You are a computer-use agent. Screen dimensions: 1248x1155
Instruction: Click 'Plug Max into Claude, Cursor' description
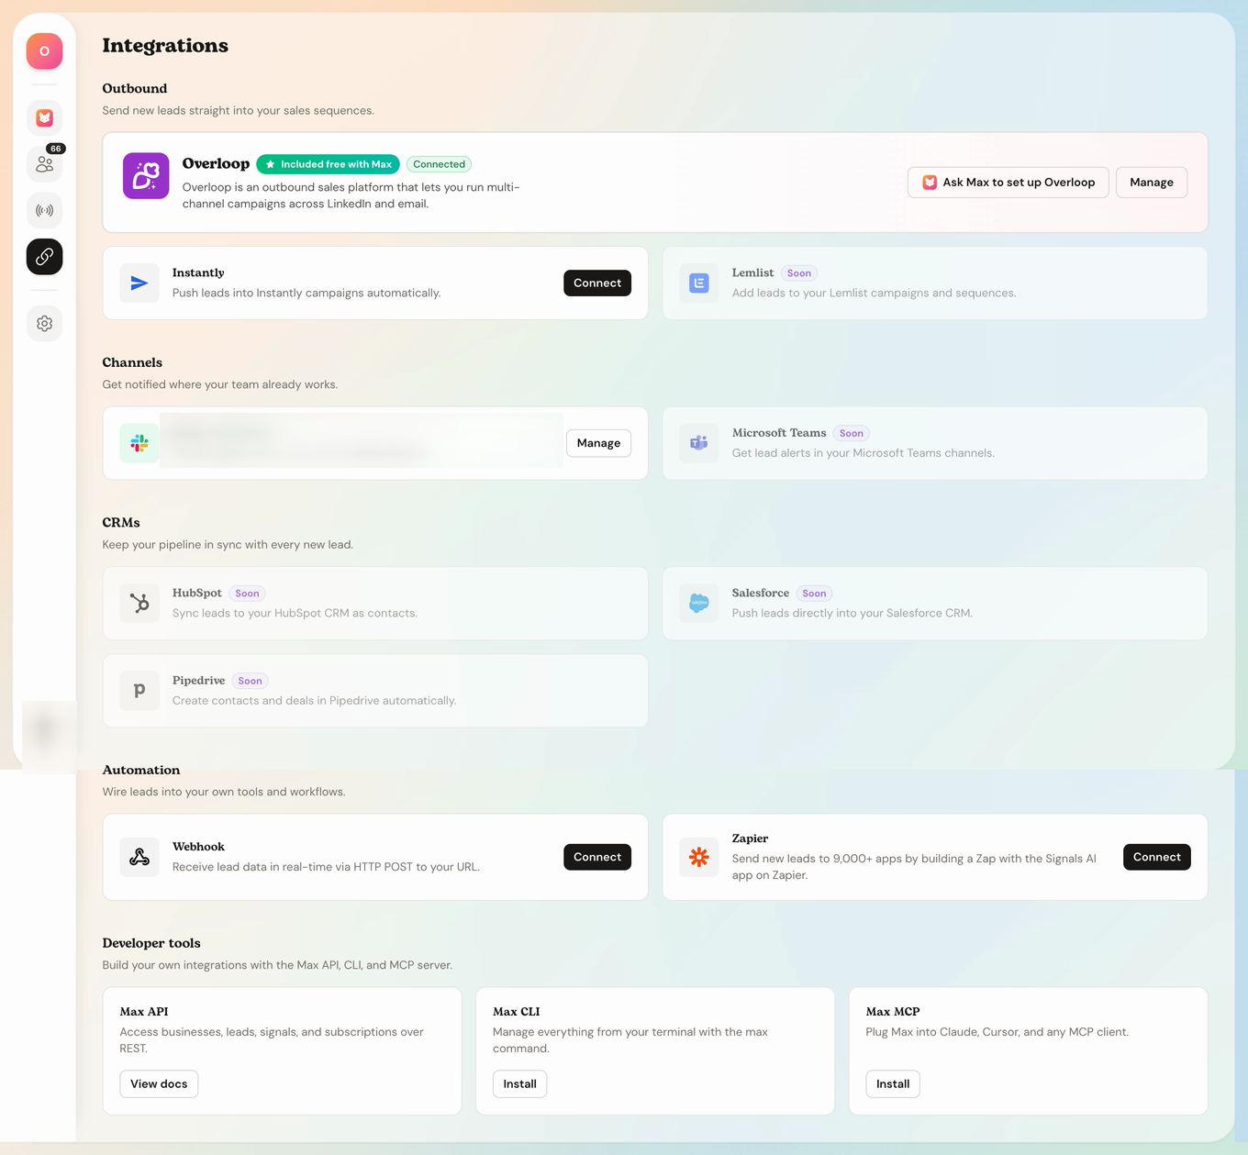coord(997,1032)
